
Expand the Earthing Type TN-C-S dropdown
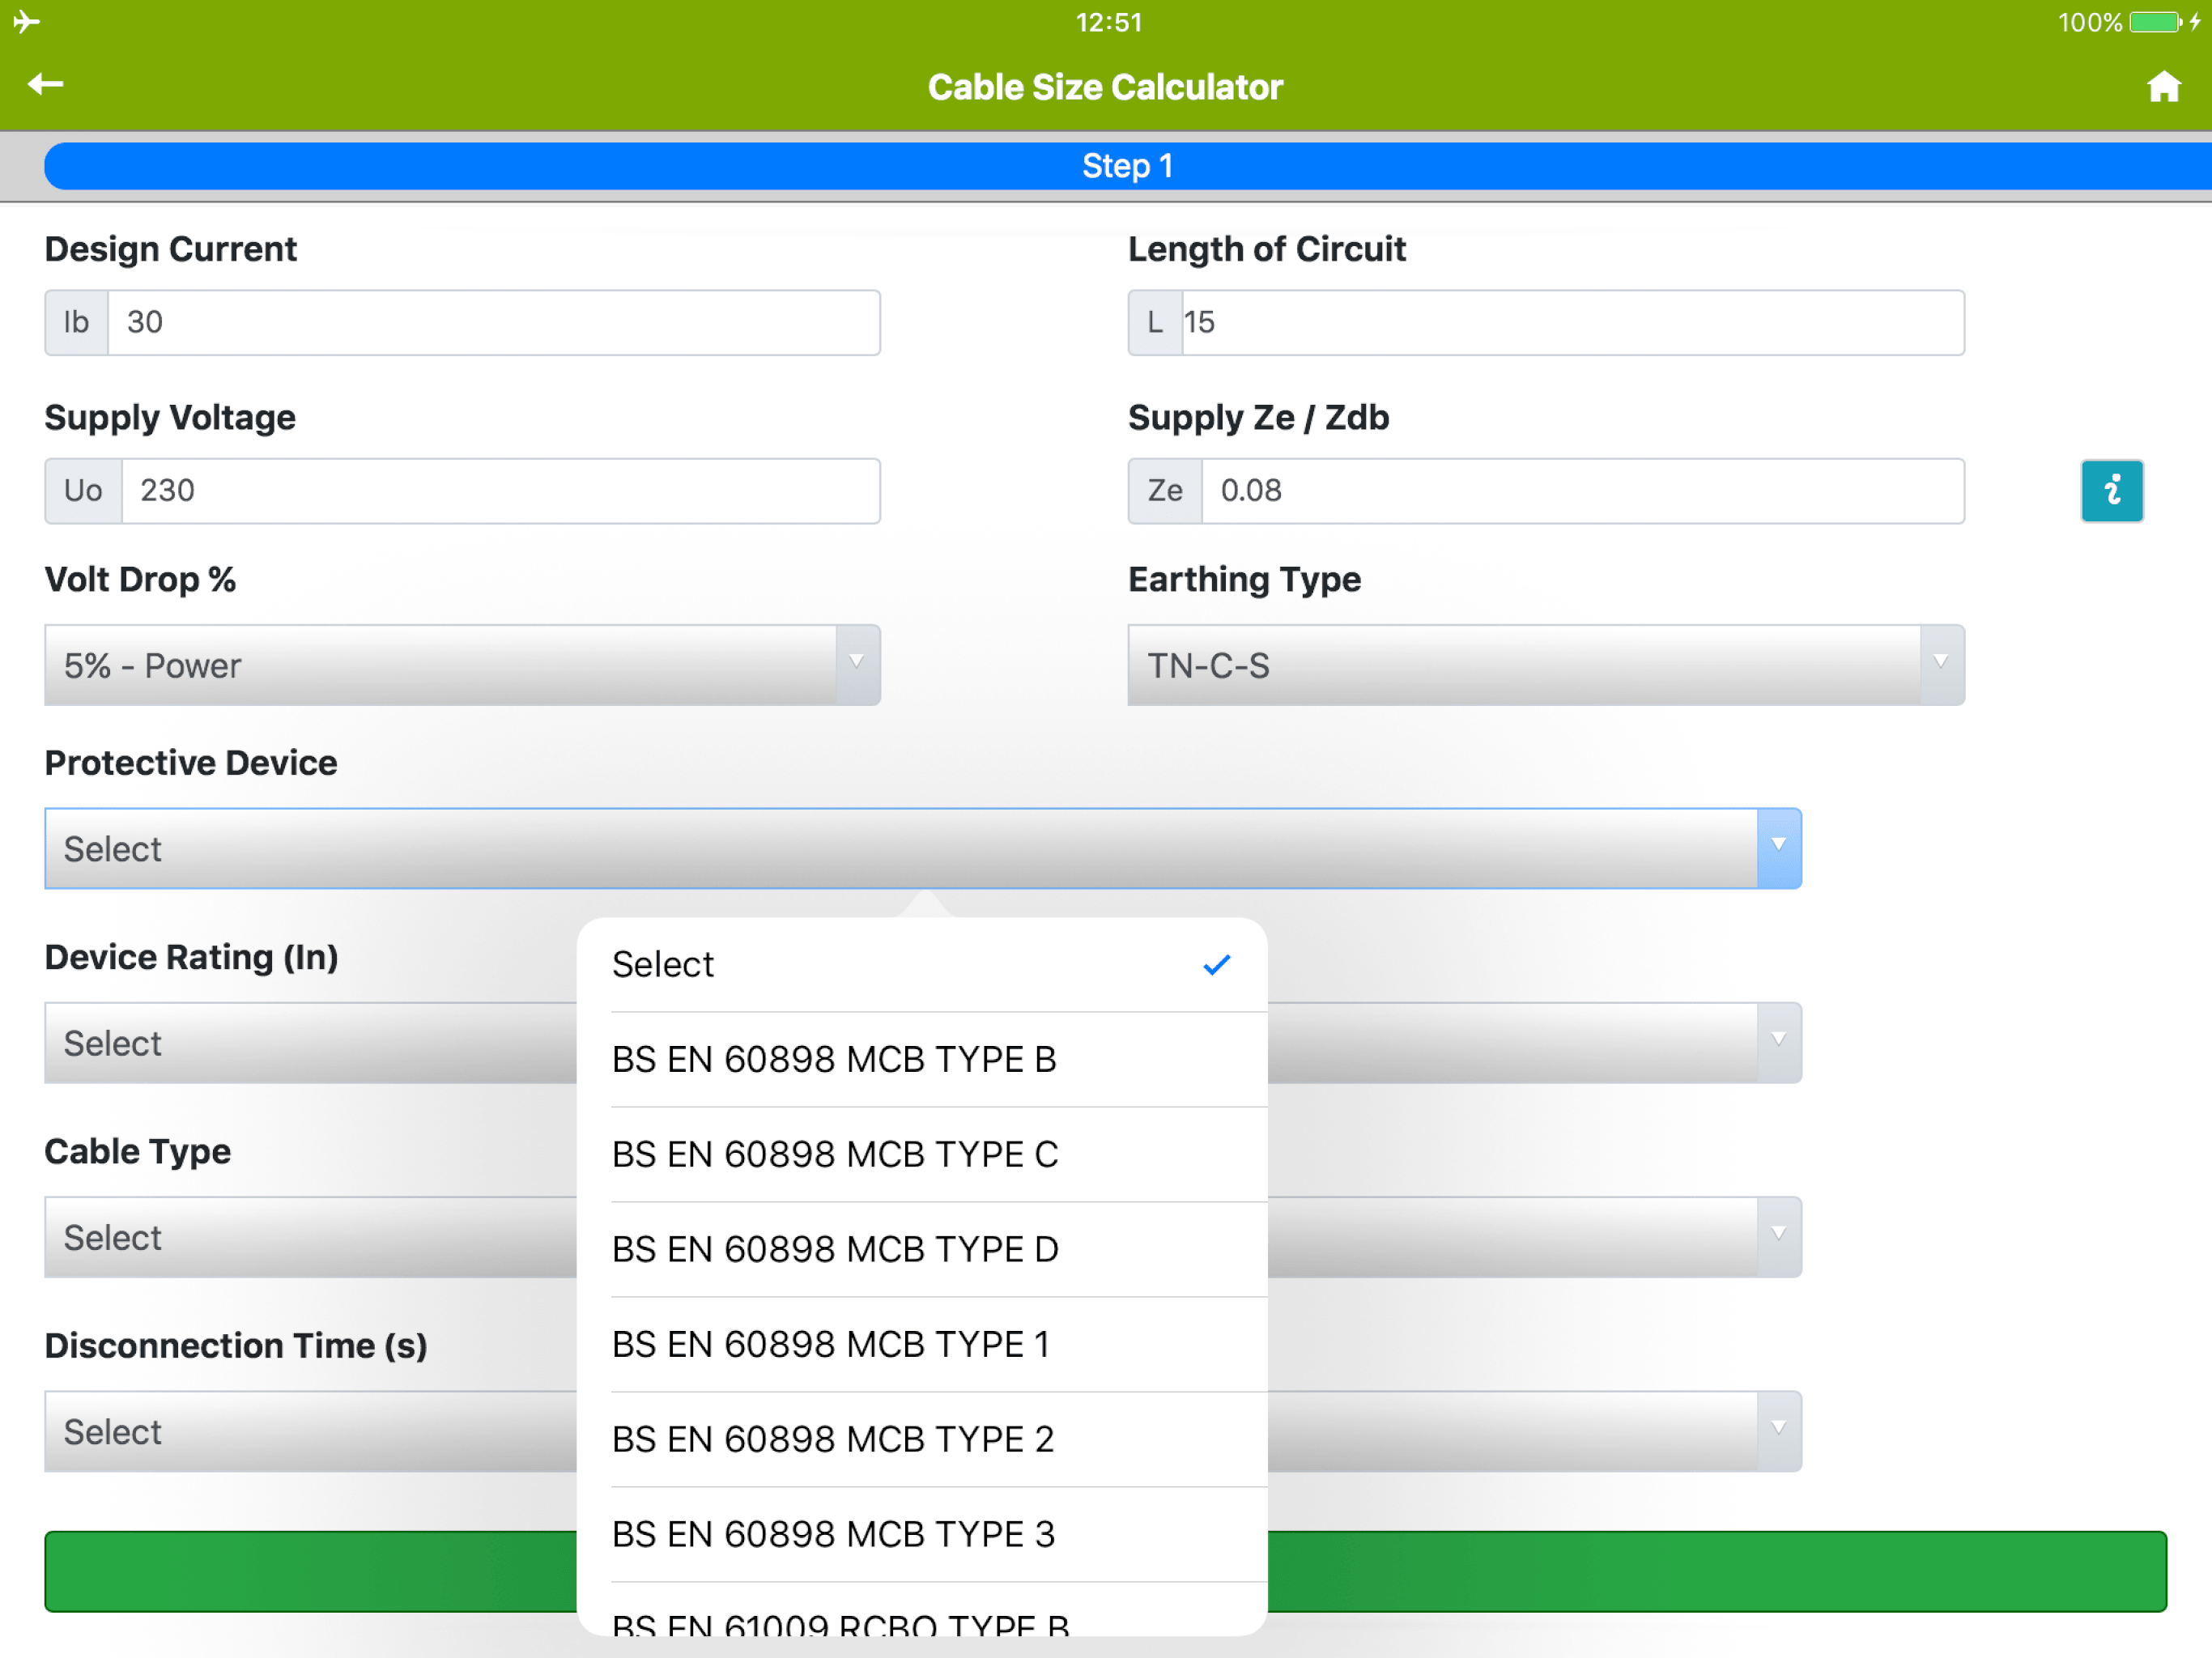[1545, 665]
